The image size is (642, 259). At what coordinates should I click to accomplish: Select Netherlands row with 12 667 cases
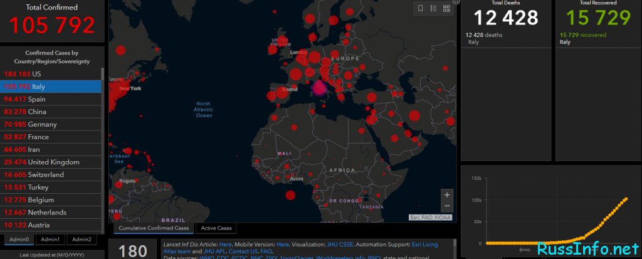(x=51, y=213)
